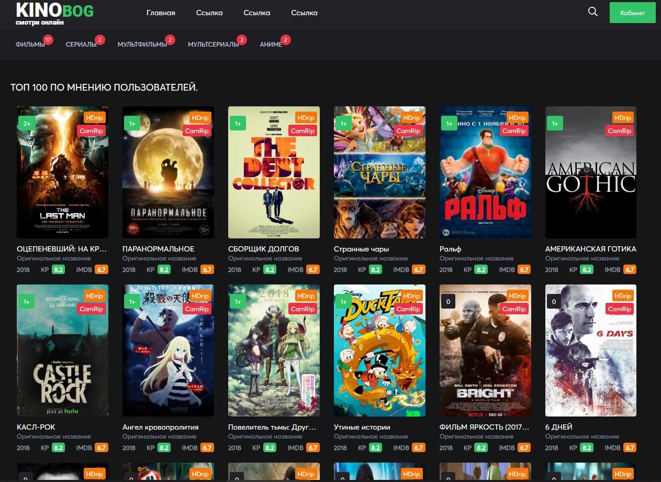
Task: Click the 1+ badge on Debt Collector poster
Action: [x=238, y=123]
